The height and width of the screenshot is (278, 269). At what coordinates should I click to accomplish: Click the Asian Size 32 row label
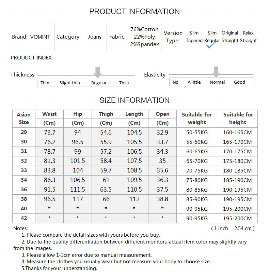click(24, 161)
